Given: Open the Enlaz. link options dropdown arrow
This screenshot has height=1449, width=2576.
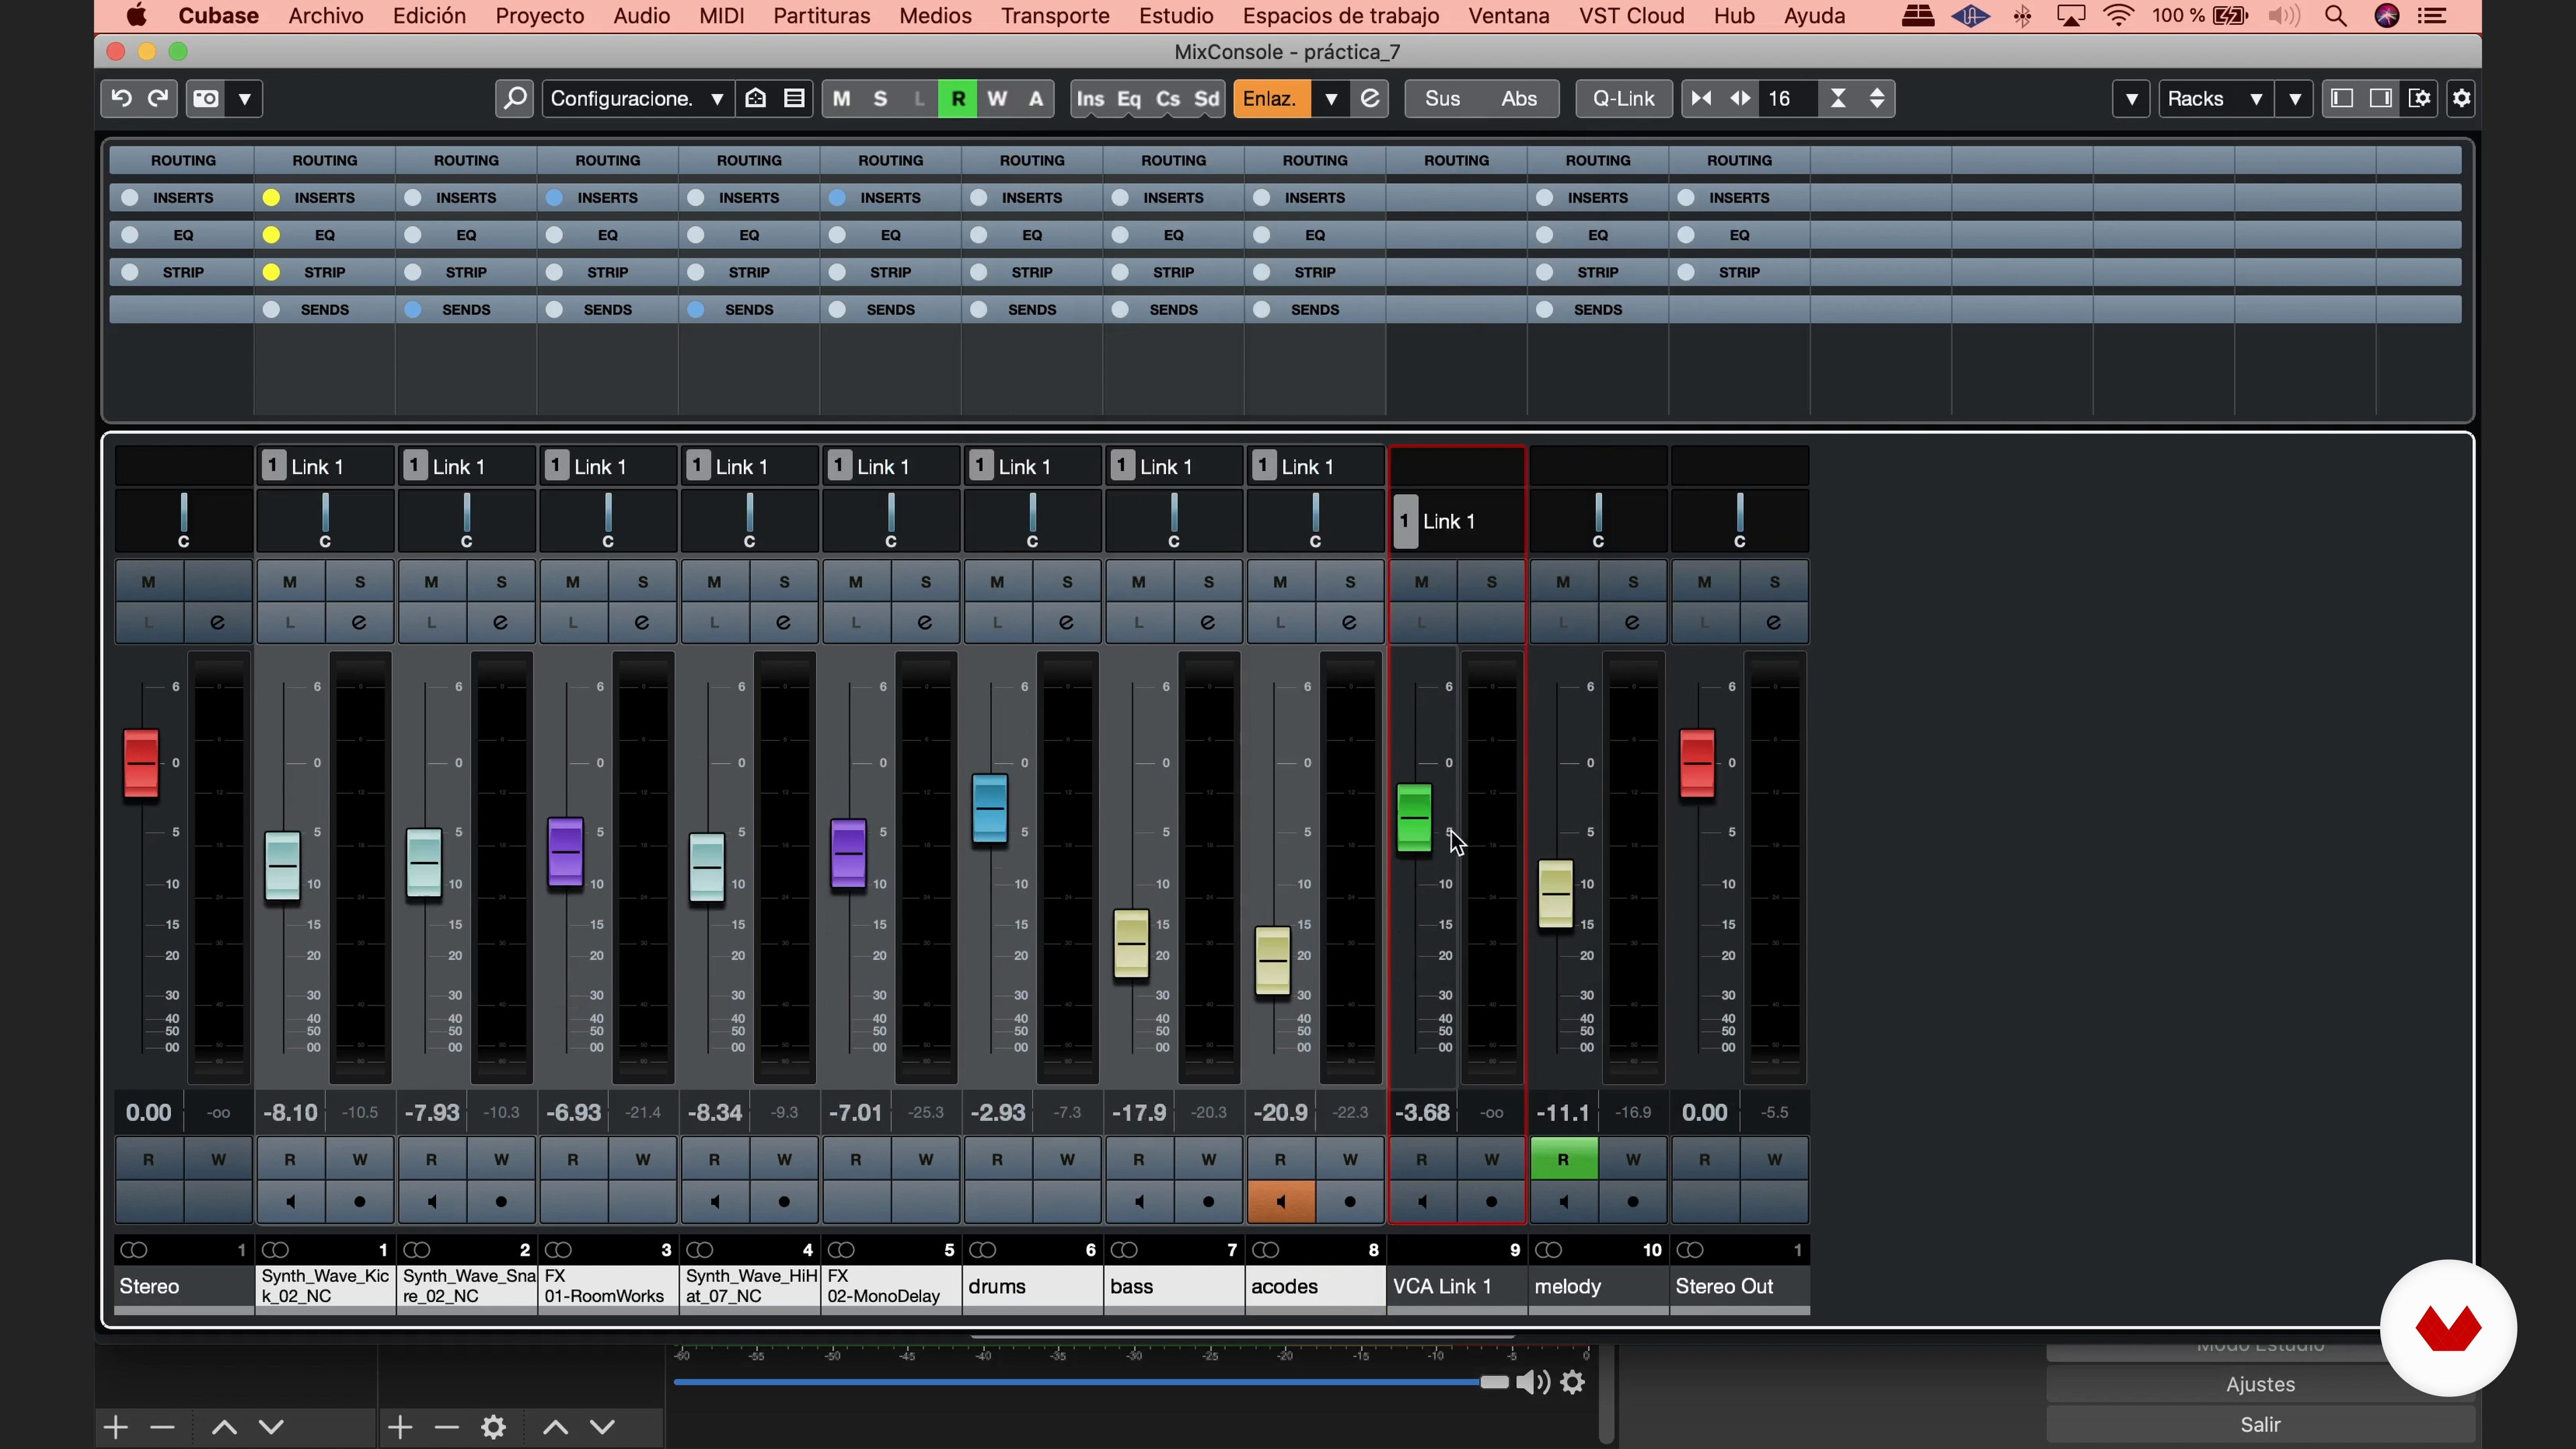Looking at the screenshot, I should pyautogui.click(x=1330, y=98).
